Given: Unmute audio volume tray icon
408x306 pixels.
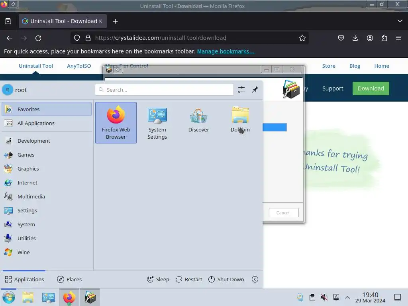Looking at the screenshot, I should coord(324,297).
